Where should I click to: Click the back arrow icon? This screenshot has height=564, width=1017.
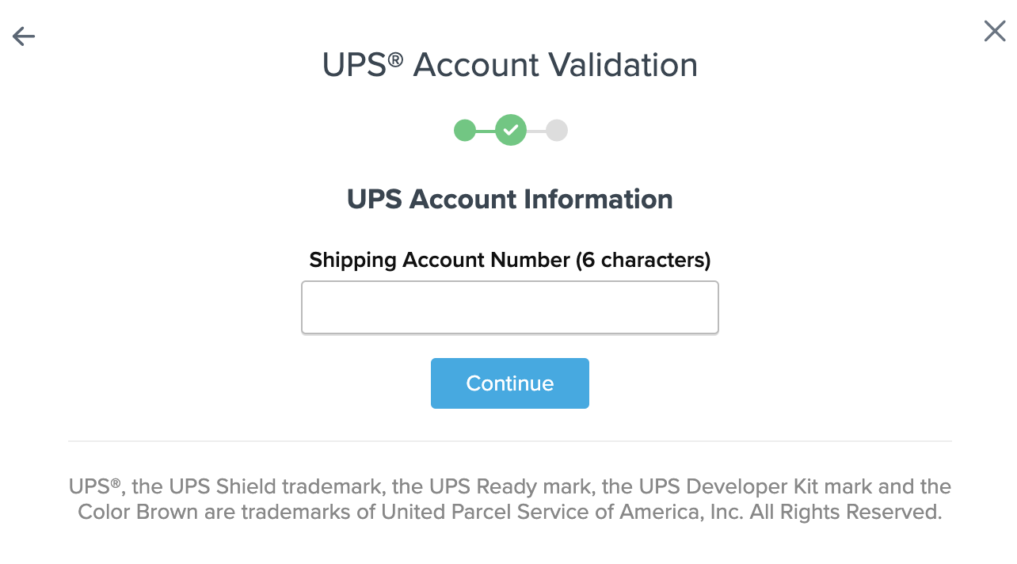click(24, 36)
